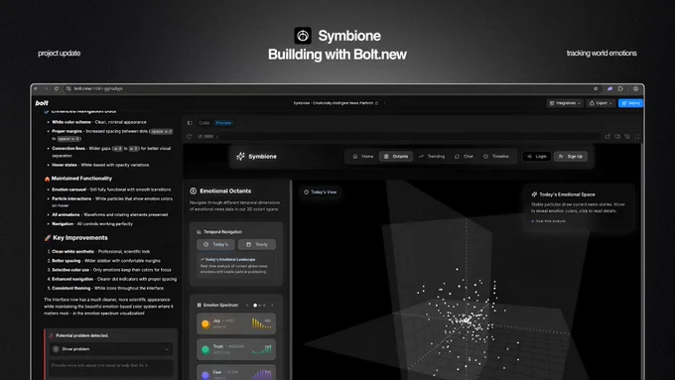Open the Export dropdown
This screenshot has height=380, width=675.
(601, 103)
